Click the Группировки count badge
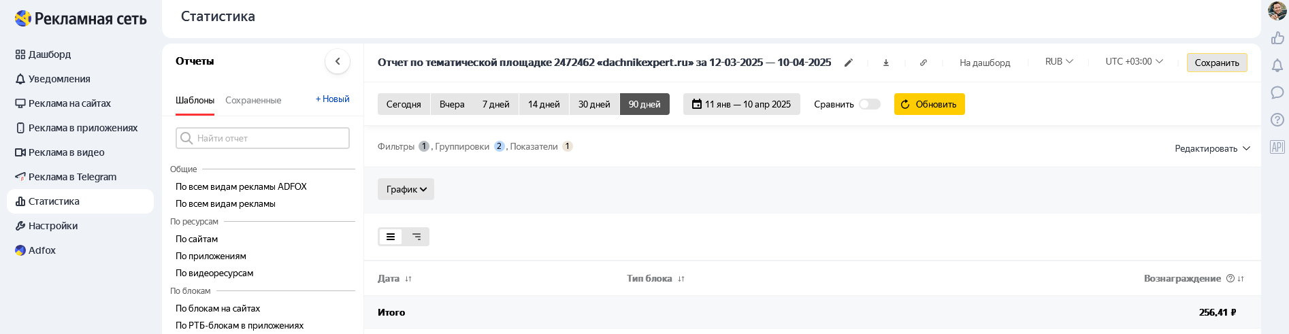1289x334 pixels. (x=500, y=146)
